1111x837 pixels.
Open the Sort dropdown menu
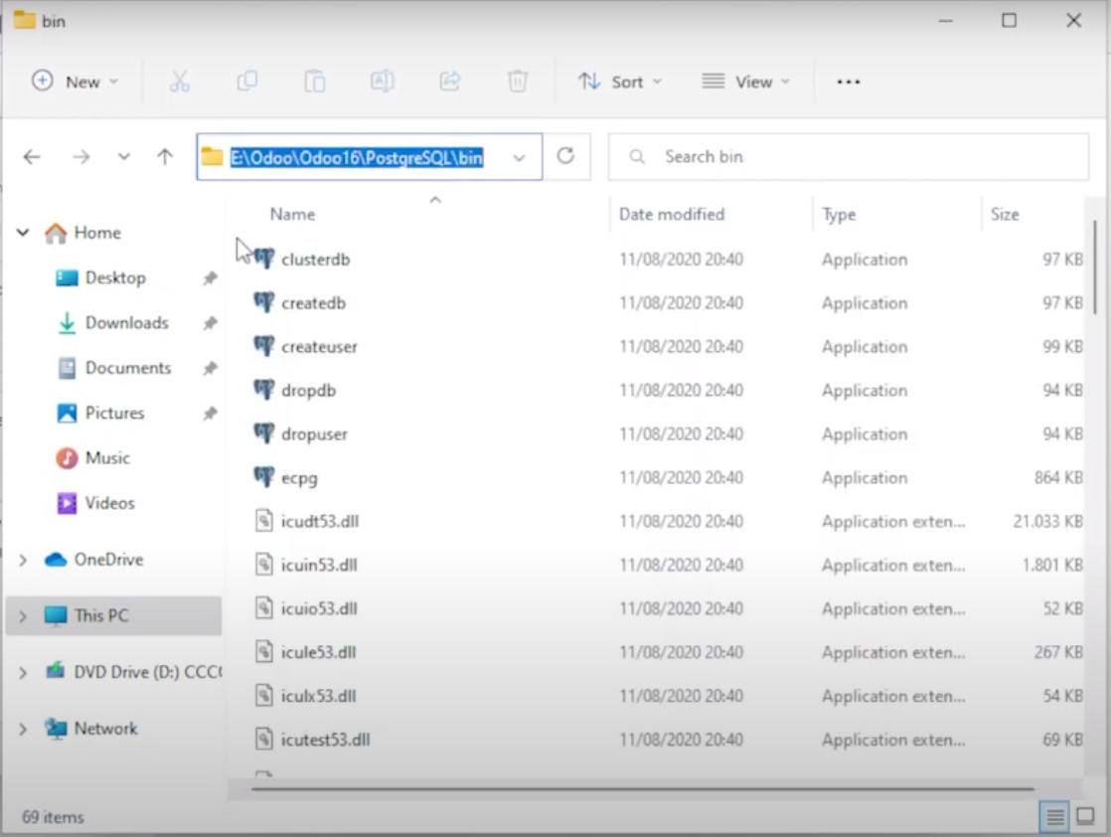(620, 82)
